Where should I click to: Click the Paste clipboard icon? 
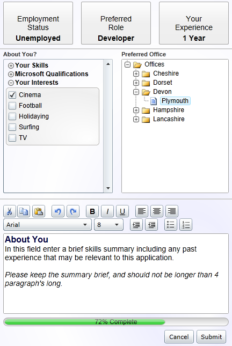[x=39, y=211]
